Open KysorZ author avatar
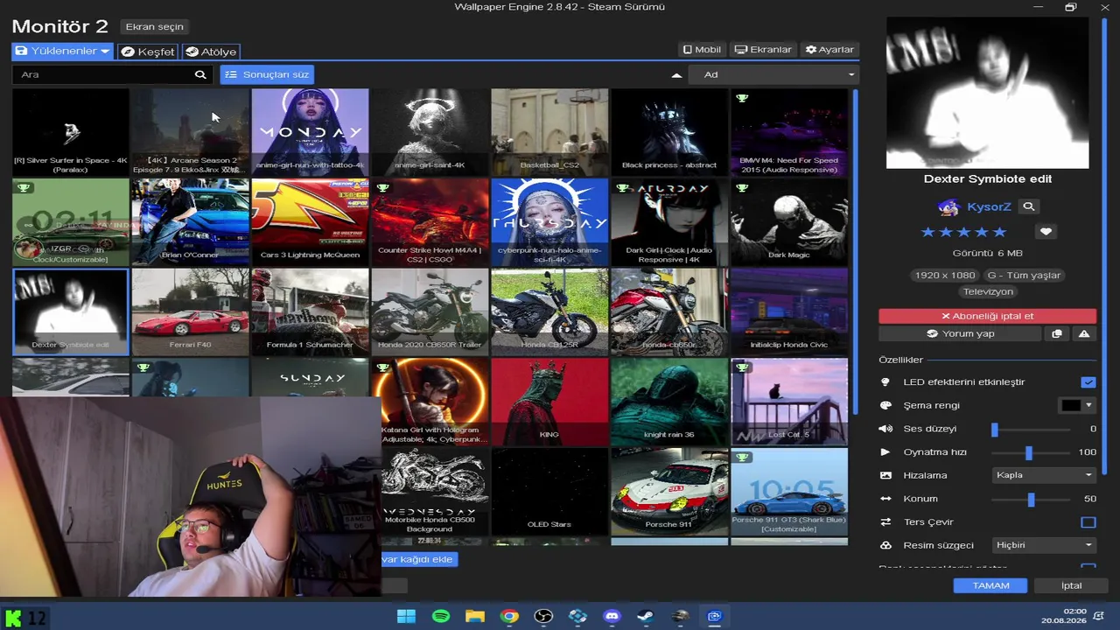Screen dimensions: 1120x630 pyautogui.click(x=948, y=207)
